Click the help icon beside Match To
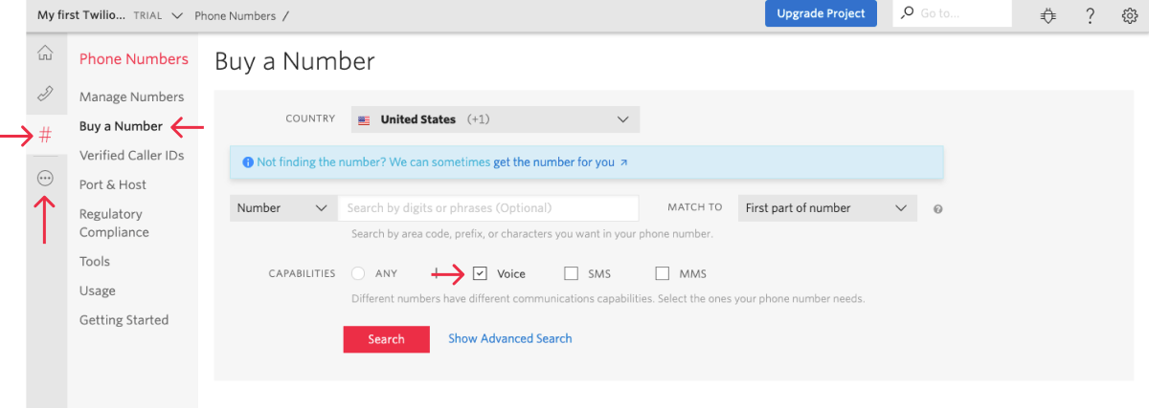This screenshot has width=1149, height=408. click(x=937, y=209)
